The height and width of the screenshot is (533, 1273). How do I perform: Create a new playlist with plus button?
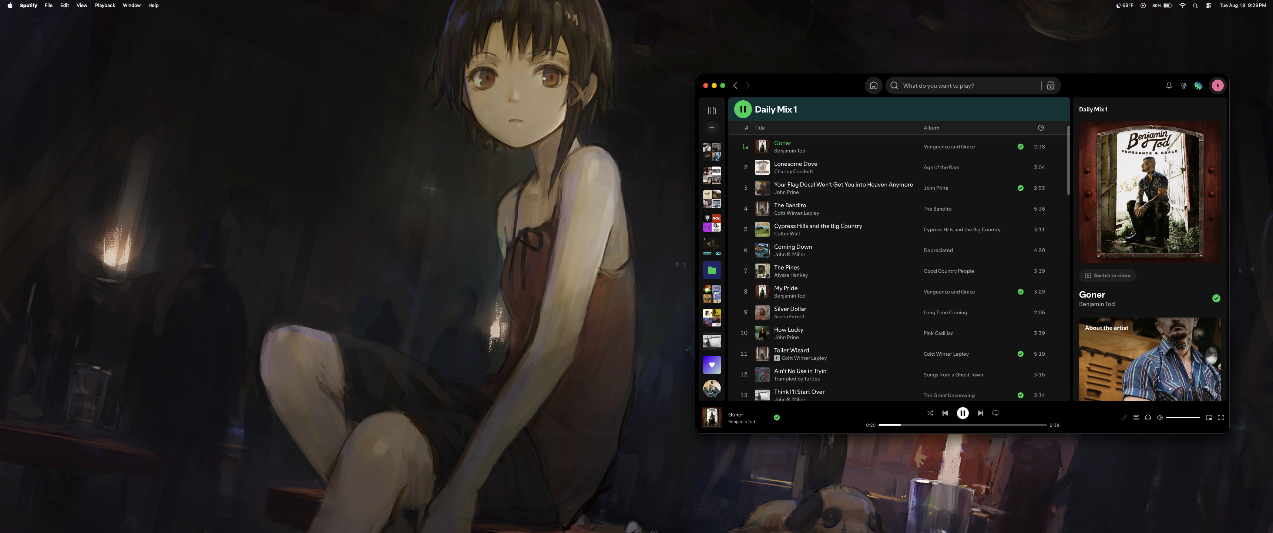[712, 128]
